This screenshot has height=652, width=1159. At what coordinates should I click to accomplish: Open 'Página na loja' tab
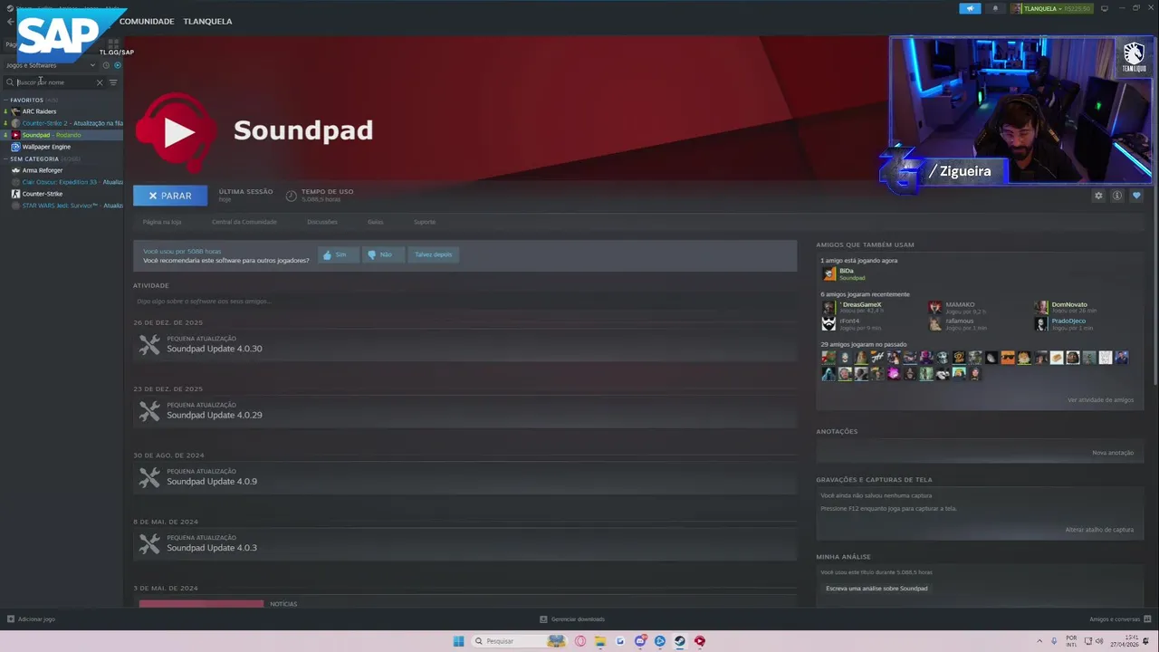[162, 222]
